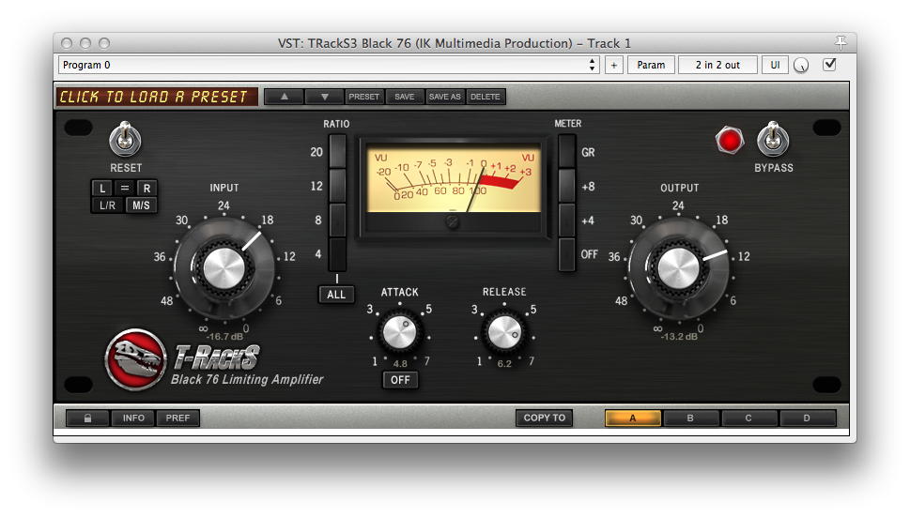
Task: Click the DELETE preset button
Action: pyautogui.click(x=486, y=97)
